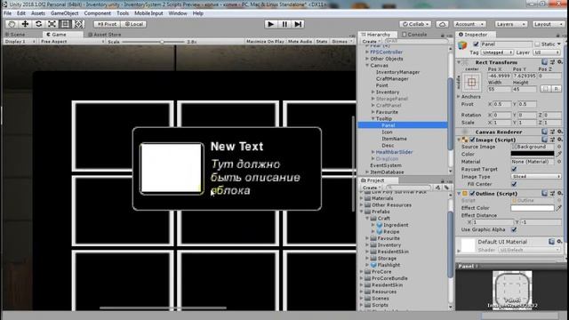
Task: Open Image (Script) help reference icon
Action: [544, 140]
